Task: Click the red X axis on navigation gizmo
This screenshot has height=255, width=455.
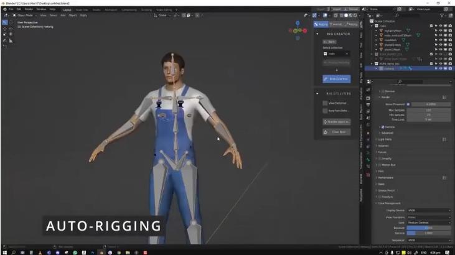Action: 305,30
